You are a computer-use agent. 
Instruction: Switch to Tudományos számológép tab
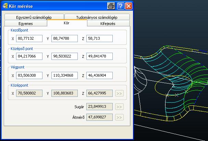pyautogui.click(x=97, y=17)
